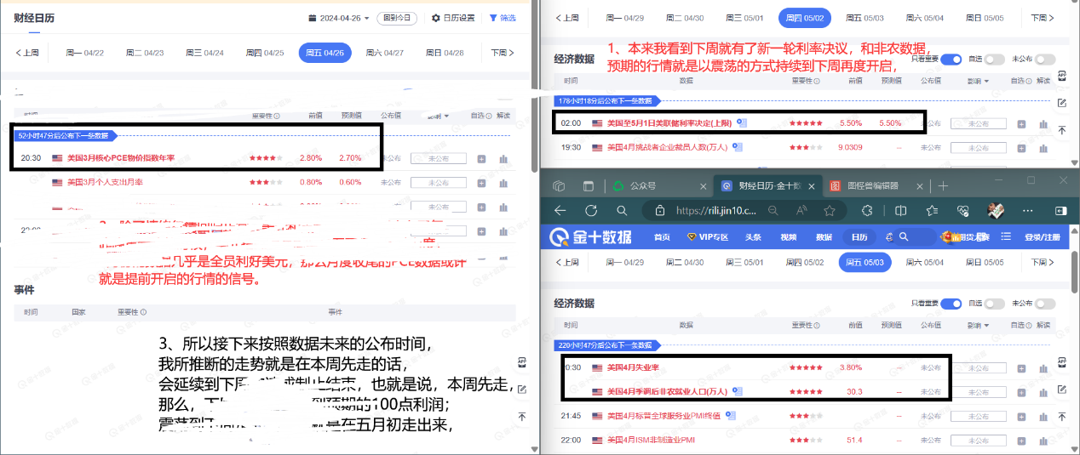
Task: Open the 2024-04-26 date picker dropdown
Action: (x=339, y=17)
